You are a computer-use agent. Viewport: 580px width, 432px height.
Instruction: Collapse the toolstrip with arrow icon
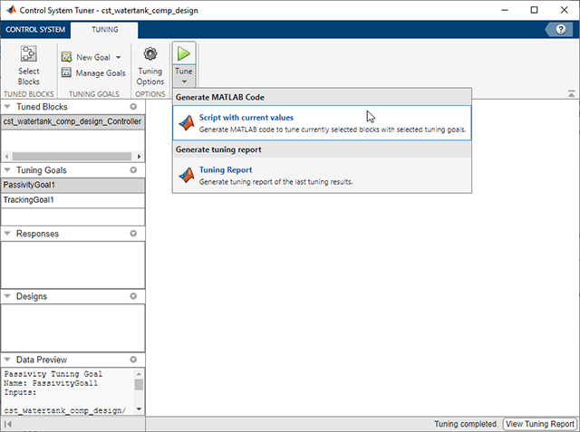pos(572,94)
